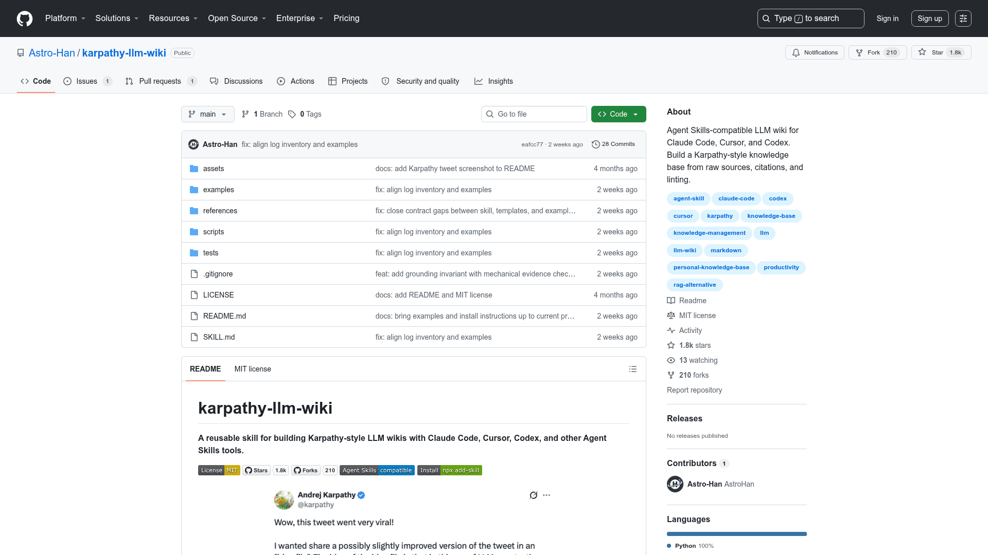Click the tag icon next to 0 Tags

click(x=292, y=114)
